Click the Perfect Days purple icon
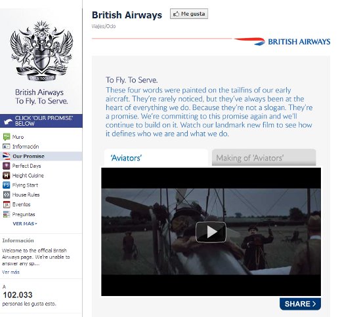This screenshot has height=317, width=338. coord(7,166)
